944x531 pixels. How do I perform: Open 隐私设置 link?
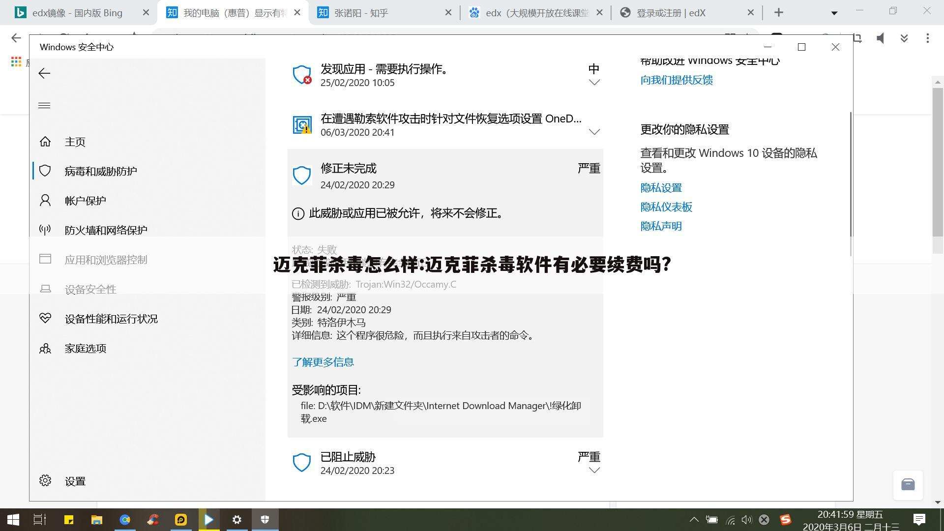click(x=661, y=188)
